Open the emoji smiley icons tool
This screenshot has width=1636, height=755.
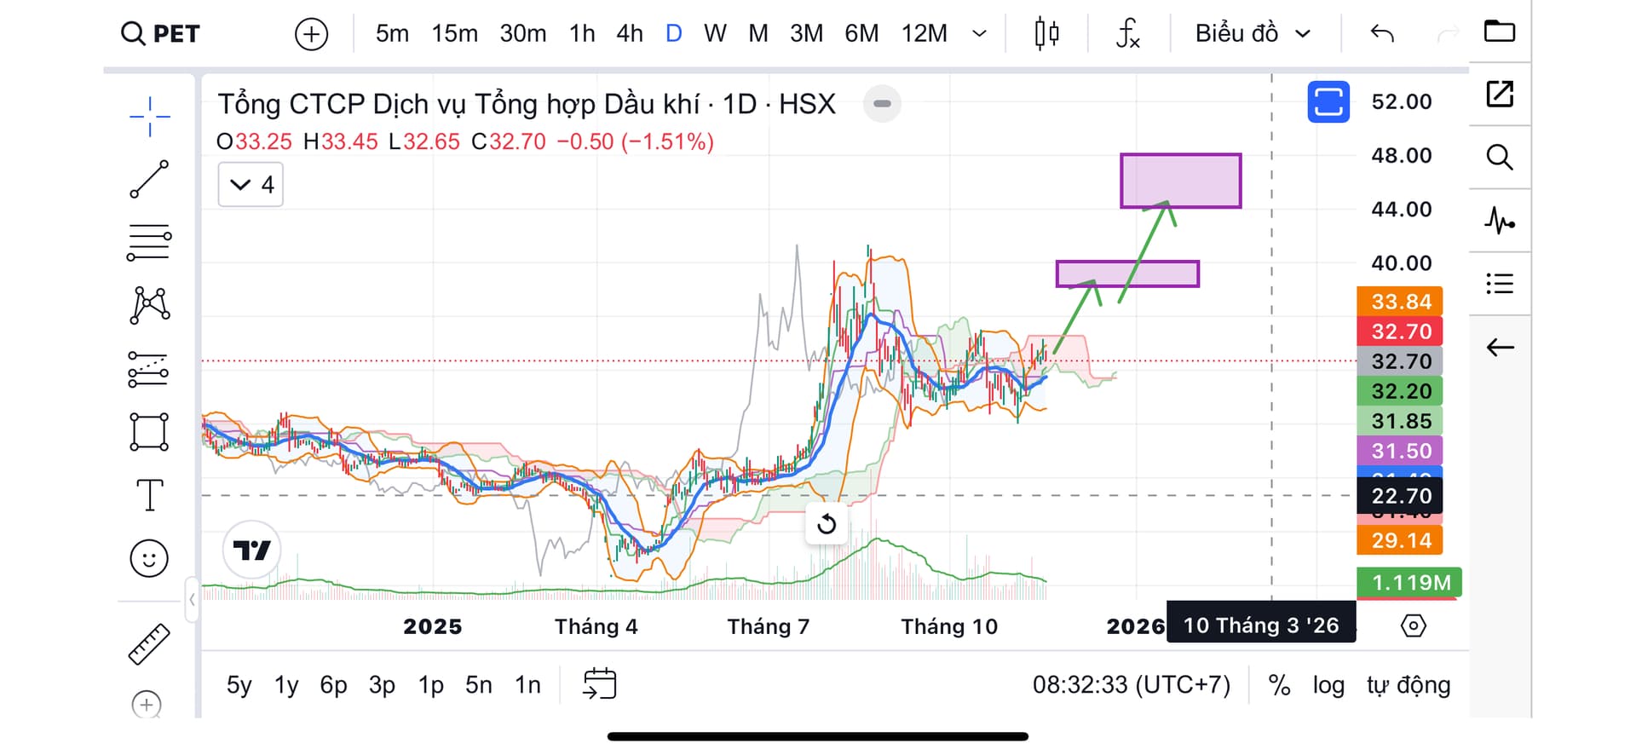149,559
